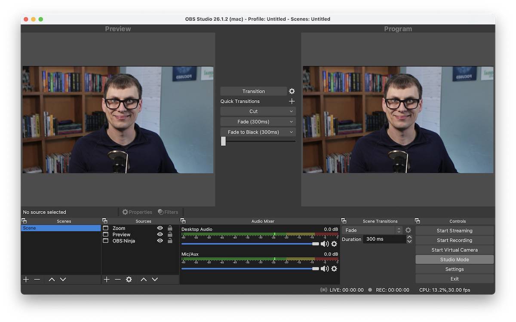The image size is (516, 322).
Task: Mute Mic/Aux speaker icon
Action: 325,269
